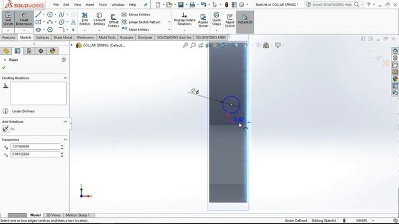Click Convert Entities tool

pyautogui.click(x=99, y=19)
